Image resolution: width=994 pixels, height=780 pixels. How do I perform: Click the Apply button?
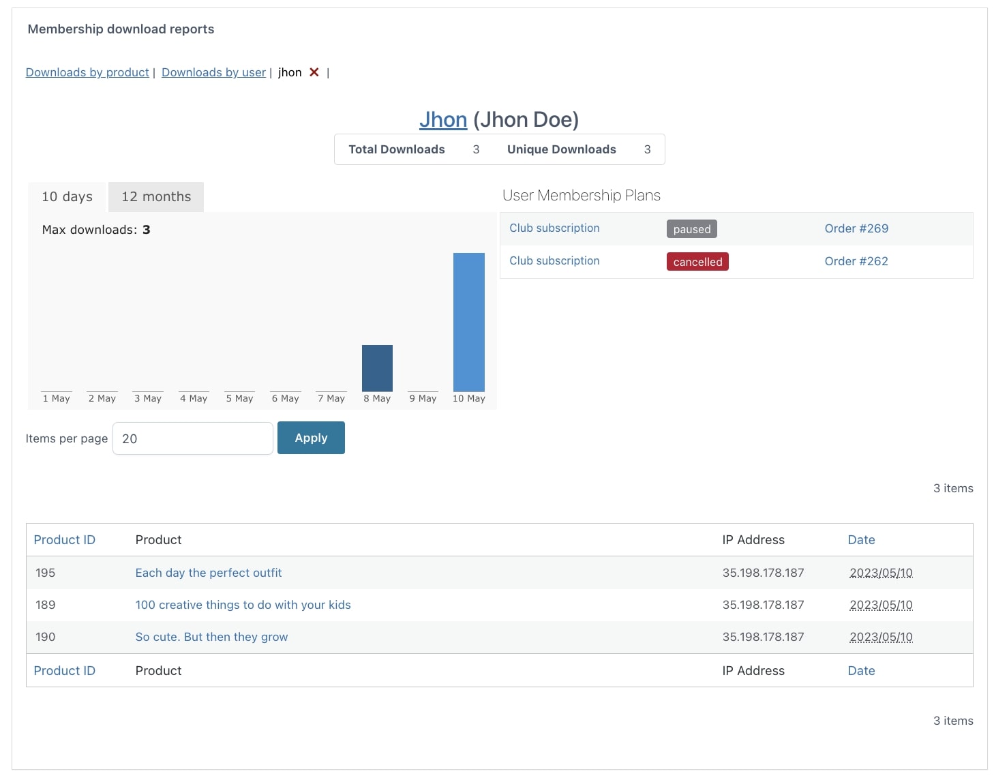(311, 438)
